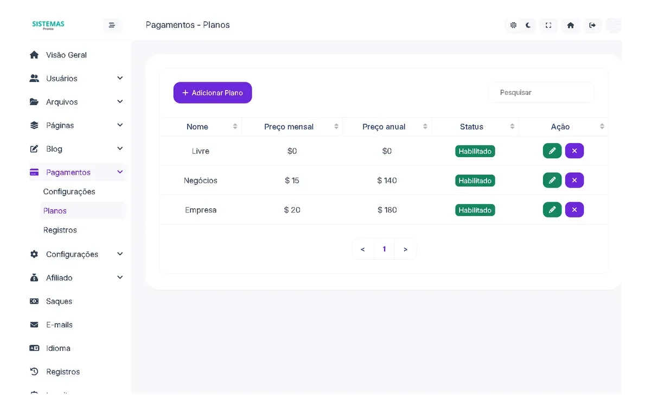Delete the Empresa plan using X icon
The image size is (651, 412).
[574, 209]
